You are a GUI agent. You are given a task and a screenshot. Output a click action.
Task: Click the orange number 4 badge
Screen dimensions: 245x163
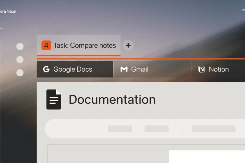pos(46,45)
